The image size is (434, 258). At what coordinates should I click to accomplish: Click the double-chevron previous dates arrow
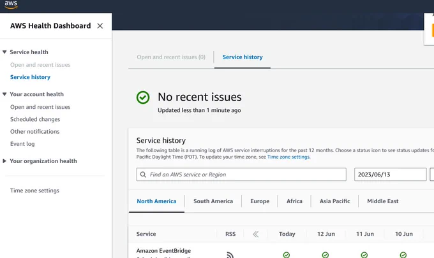(x=255, y=234)
